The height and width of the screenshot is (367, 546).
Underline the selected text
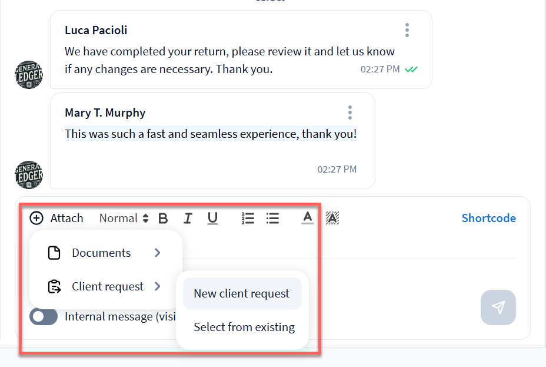pyautogui.click(x=212, y=219)
